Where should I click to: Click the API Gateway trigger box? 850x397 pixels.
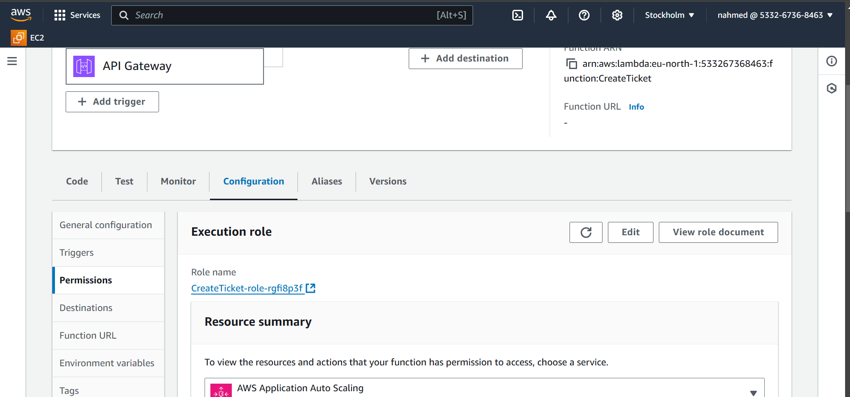point(165,66)
